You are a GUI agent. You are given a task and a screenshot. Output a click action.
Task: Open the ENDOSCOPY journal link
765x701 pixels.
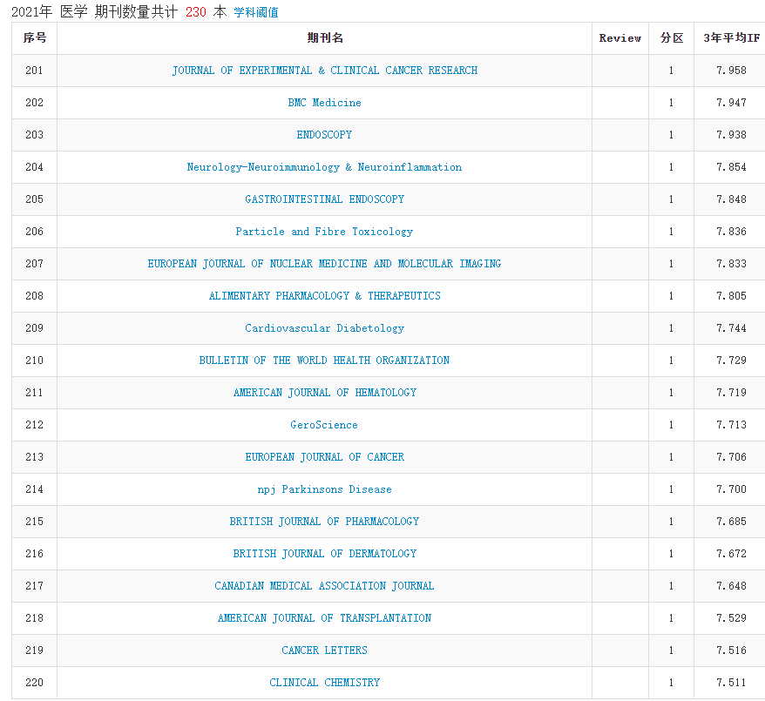[x=324, y=135]
